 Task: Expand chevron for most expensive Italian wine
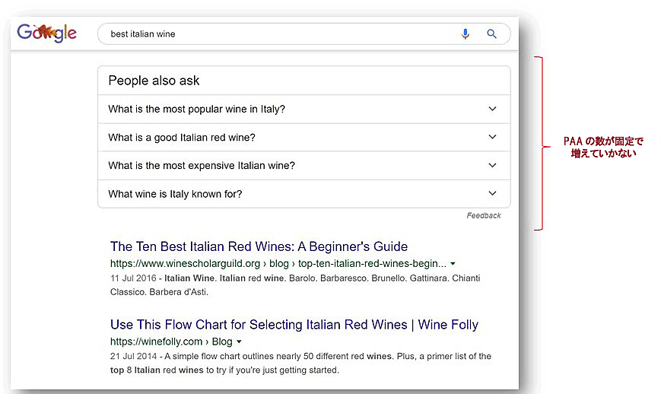pyautogui.click(x=492, y=165)
